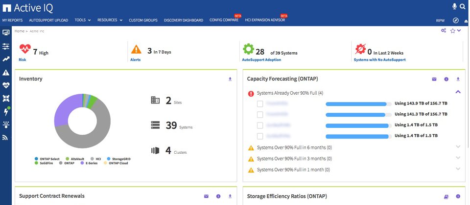Click the ONTAP Cloud legend entry

[116, 163]
